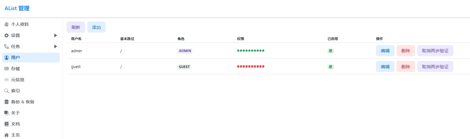Open the 元信息 menu item
Image resolution: width=470 pixels, height=139 pixels.
point(18,80)
